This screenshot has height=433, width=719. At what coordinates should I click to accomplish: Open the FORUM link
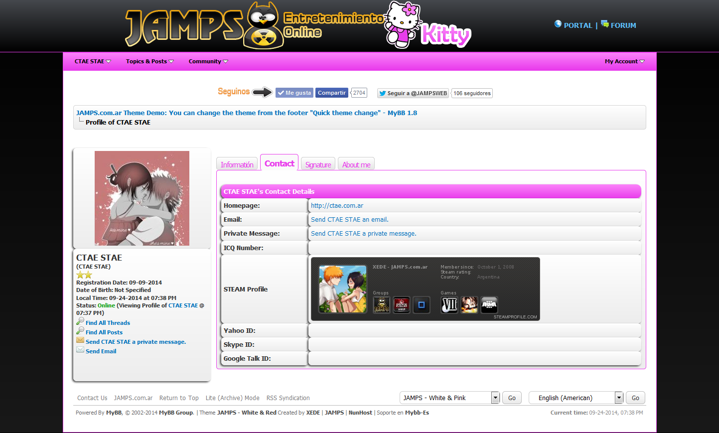(x=623, y=25)
